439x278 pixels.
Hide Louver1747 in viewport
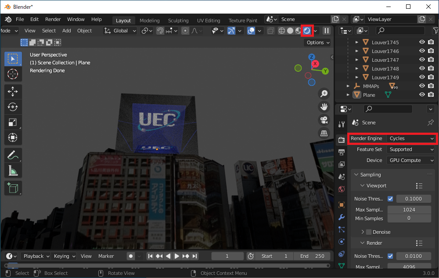(422, 60)
